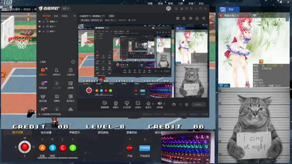Toggle the 麦克风 microphone
This screenshot has width=292, height=164.
coord(149,105)
